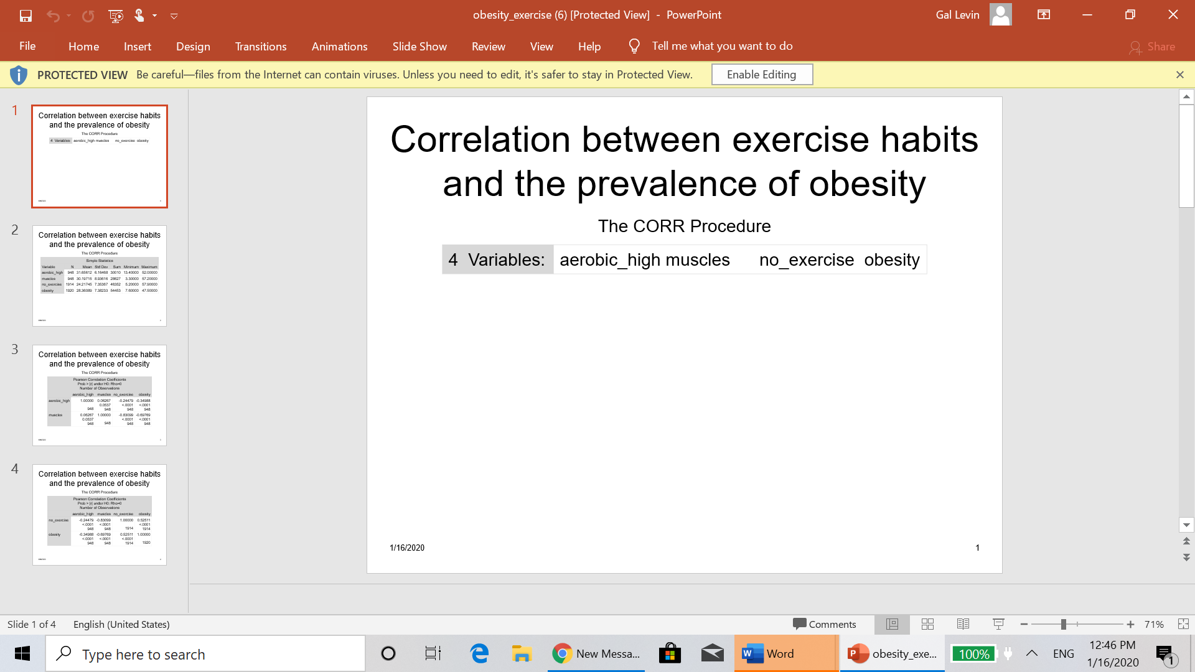Select slide 3 thumbnail in the panel

tap(99, 396)
